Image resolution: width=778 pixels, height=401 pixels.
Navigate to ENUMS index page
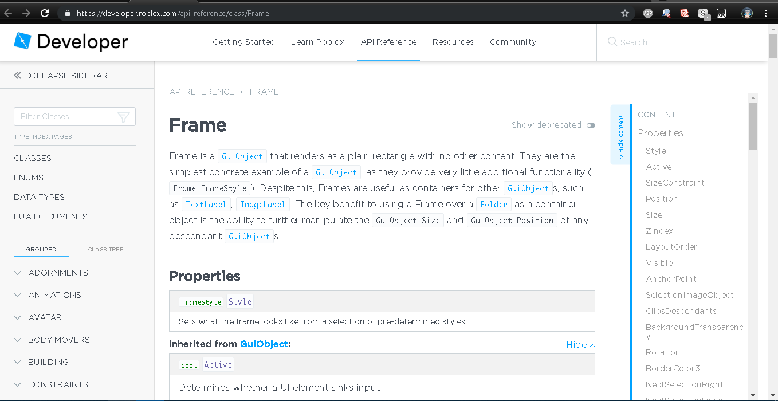tap(29, 178)
